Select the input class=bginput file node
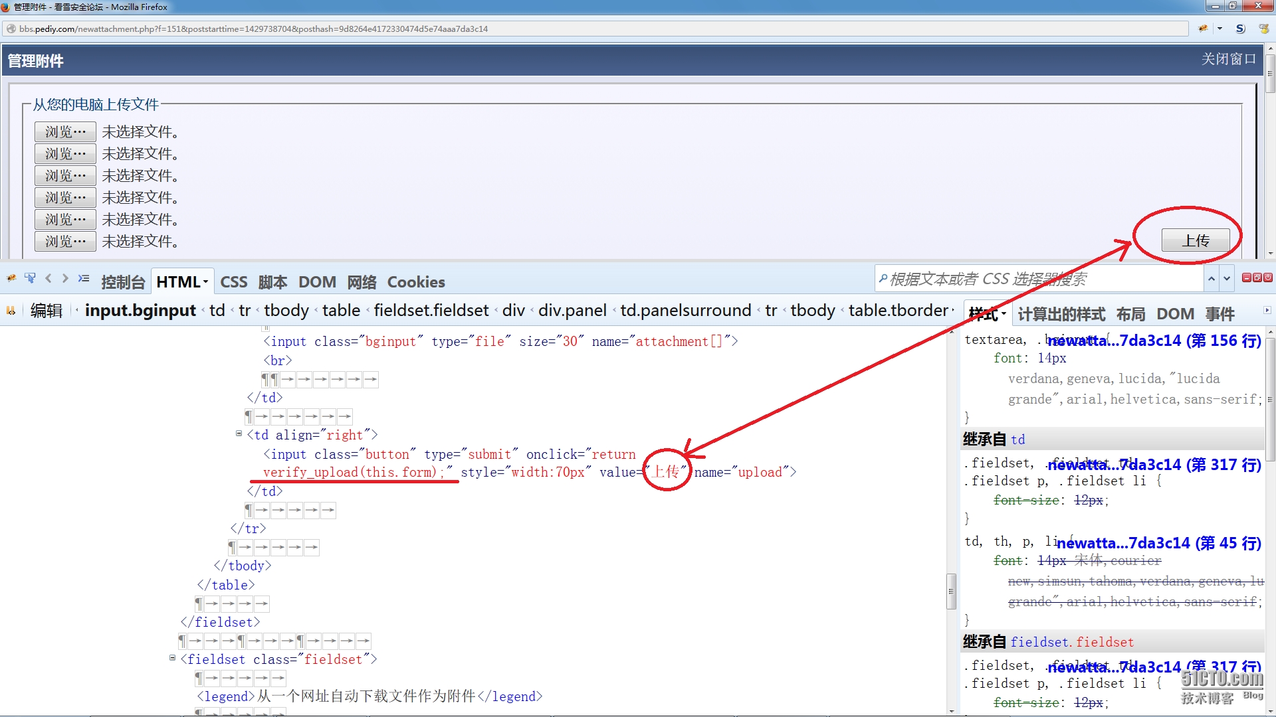Viewport: 1276px width, 717px height. click(x=500, y=341)
